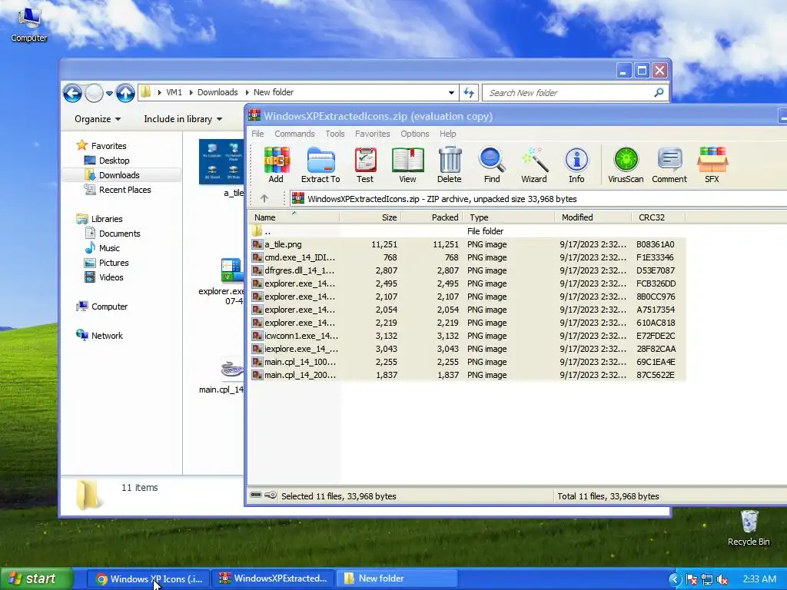Click the Search New folder field
This screenshot has width=787, height=590.
(x=575, y=93)
